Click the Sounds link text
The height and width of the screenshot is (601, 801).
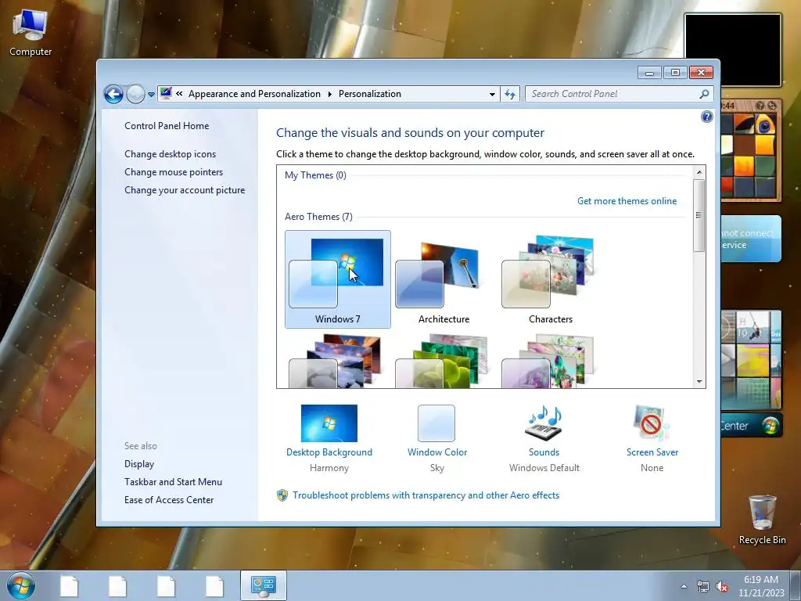(544, 452)
